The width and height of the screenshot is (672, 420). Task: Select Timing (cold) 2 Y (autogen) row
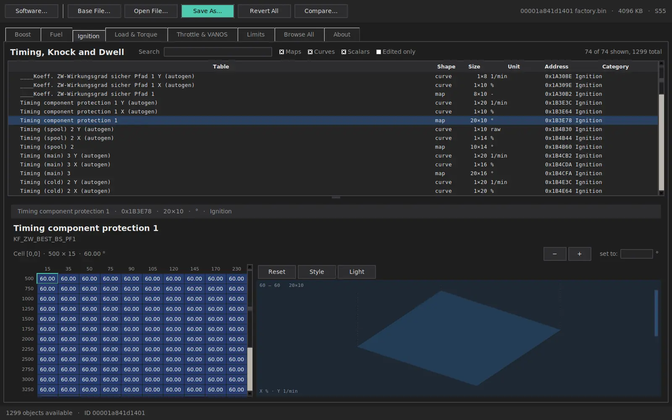pos(333,182)
